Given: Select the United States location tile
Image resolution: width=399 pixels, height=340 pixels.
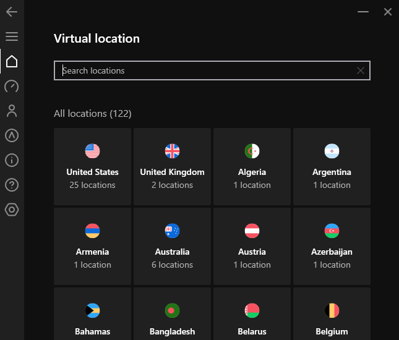Looking at the screenshot, I should point(92,166).
